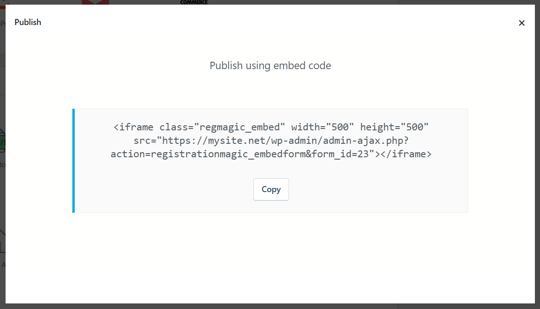Click the "Publish" dialog title
The width and height of the screenshot is (540, 309).
28,22
